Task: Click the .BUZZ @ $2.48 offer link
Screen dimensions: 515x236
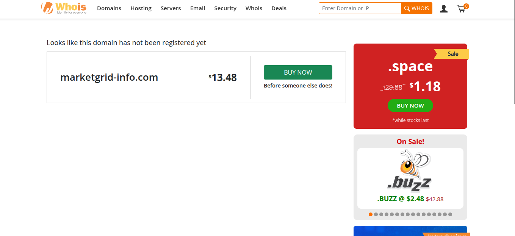Action: 401,199
